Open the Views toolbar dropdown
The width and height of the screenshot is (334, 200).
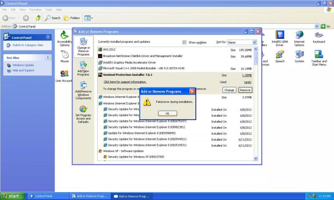(88, 18)
